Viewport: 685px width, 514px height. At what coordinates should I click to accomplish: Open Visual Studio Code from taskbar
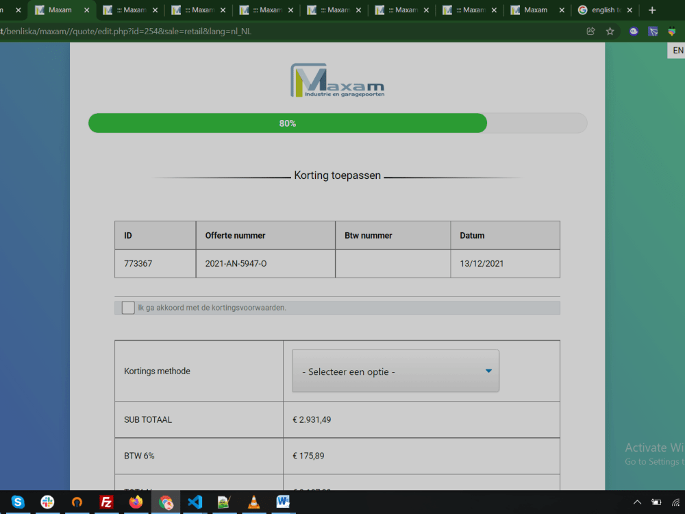[195, 502]
